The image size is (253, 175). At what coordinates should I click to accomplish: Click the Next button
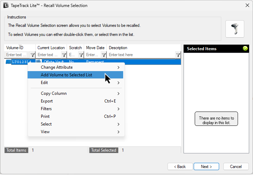[206, 167]
